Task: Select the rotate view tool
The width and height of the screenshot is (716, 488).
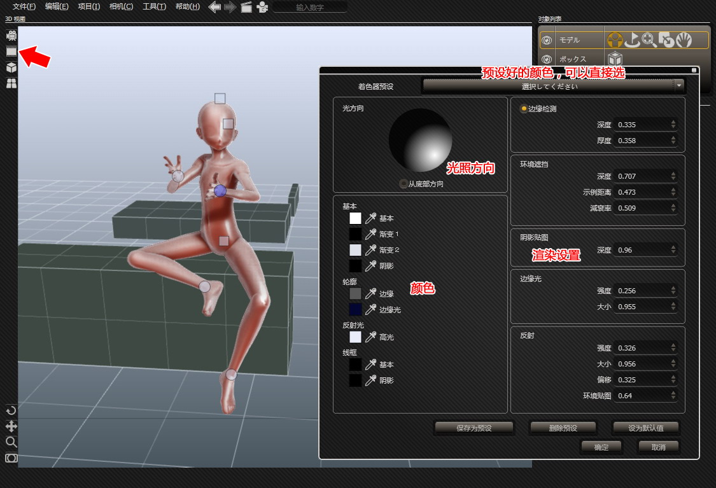Action: (11, 410)
